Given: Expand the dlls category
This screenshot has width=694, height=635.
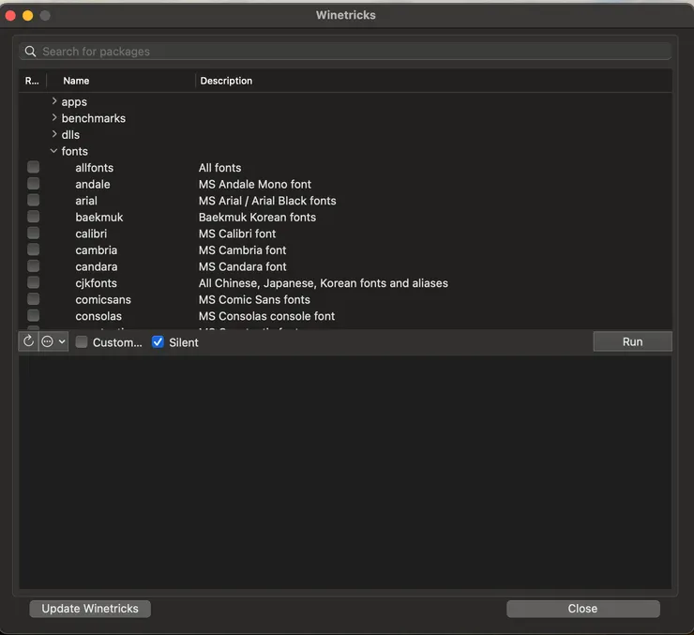Looking at the screenshot, I should [54, 134].
